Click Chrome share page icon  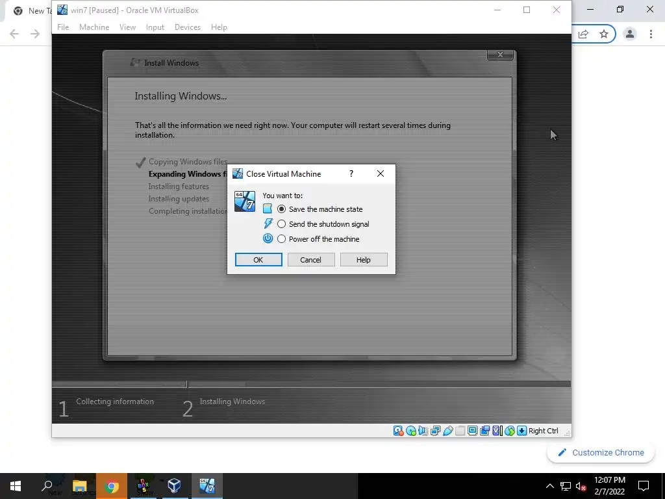click(x=584, y=34)
